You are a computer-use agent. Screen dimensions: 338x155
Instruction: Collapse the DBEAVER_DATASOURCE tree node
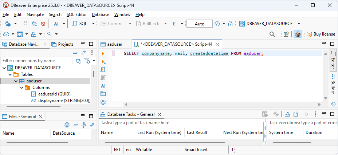pos(4,68)
